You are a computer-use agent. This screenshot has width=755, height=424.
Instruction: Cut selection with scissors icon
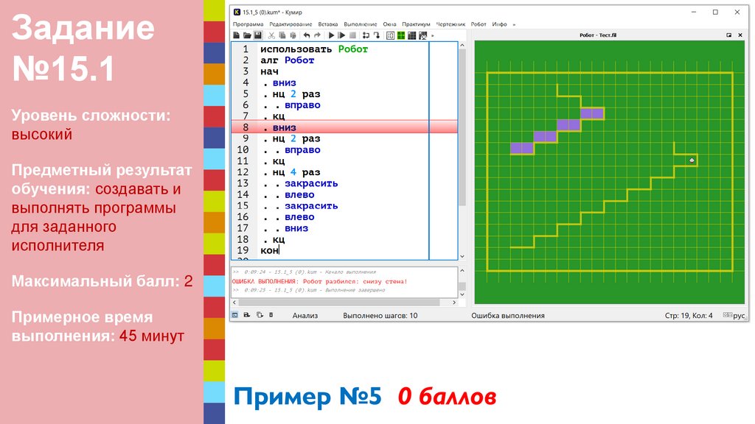[x=271, y=35]
